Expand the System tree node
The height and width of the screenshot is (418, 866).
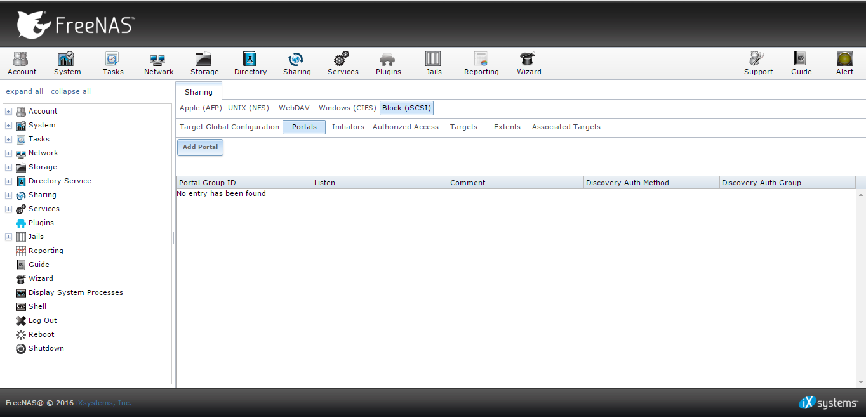[8, 125]
